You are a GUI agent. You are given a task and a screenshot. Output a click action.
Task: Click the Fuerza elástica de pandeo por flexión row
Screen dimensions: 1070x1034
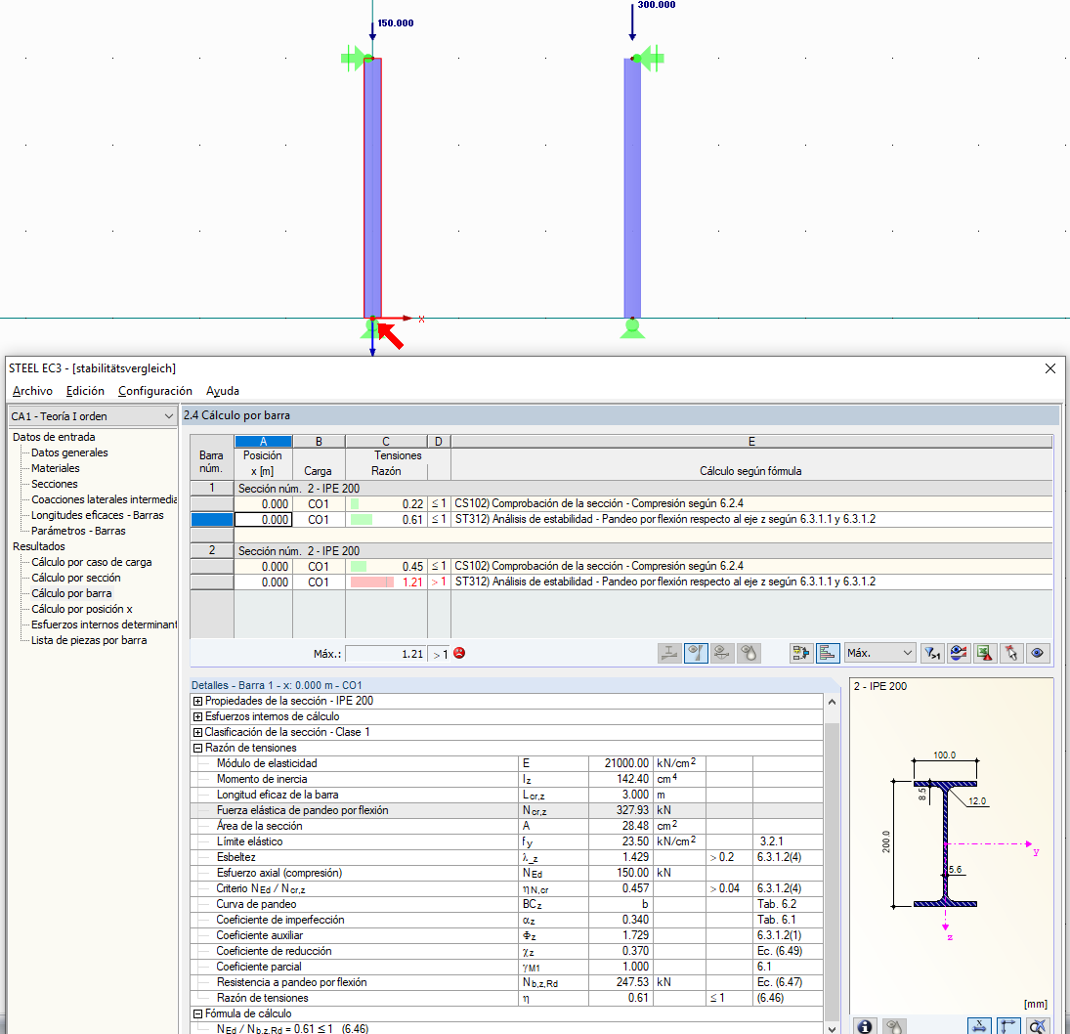coord(506,811)
